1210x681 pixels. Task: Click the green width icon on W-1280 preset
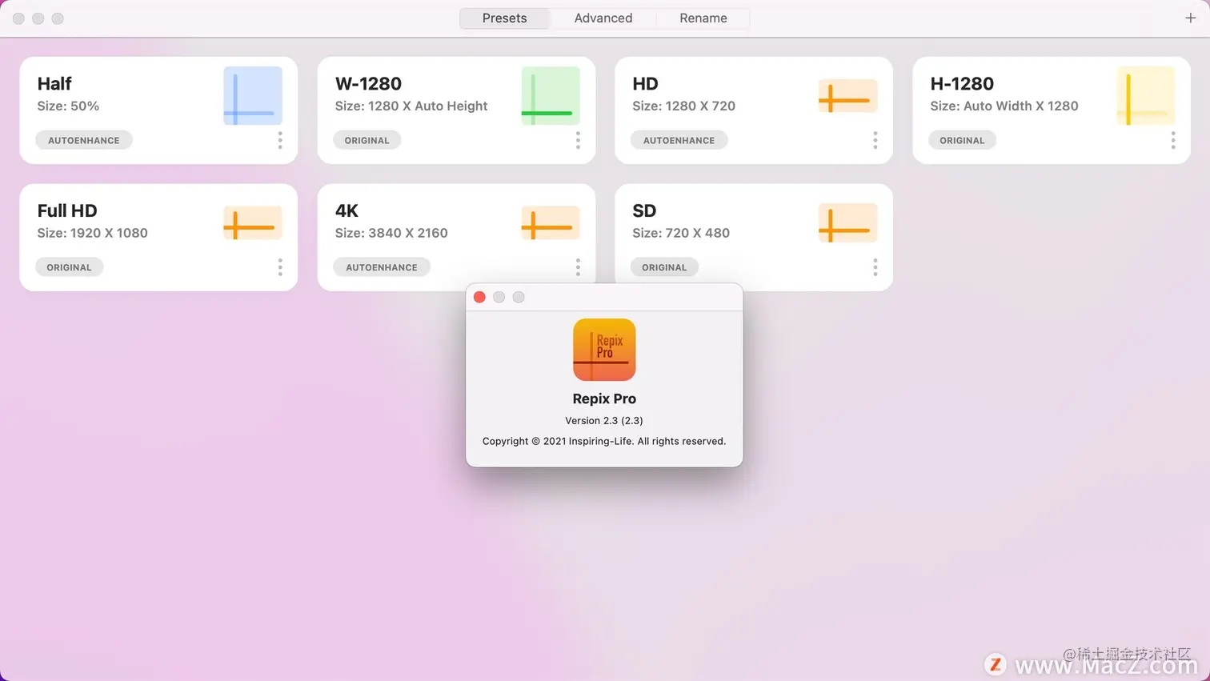551,96
